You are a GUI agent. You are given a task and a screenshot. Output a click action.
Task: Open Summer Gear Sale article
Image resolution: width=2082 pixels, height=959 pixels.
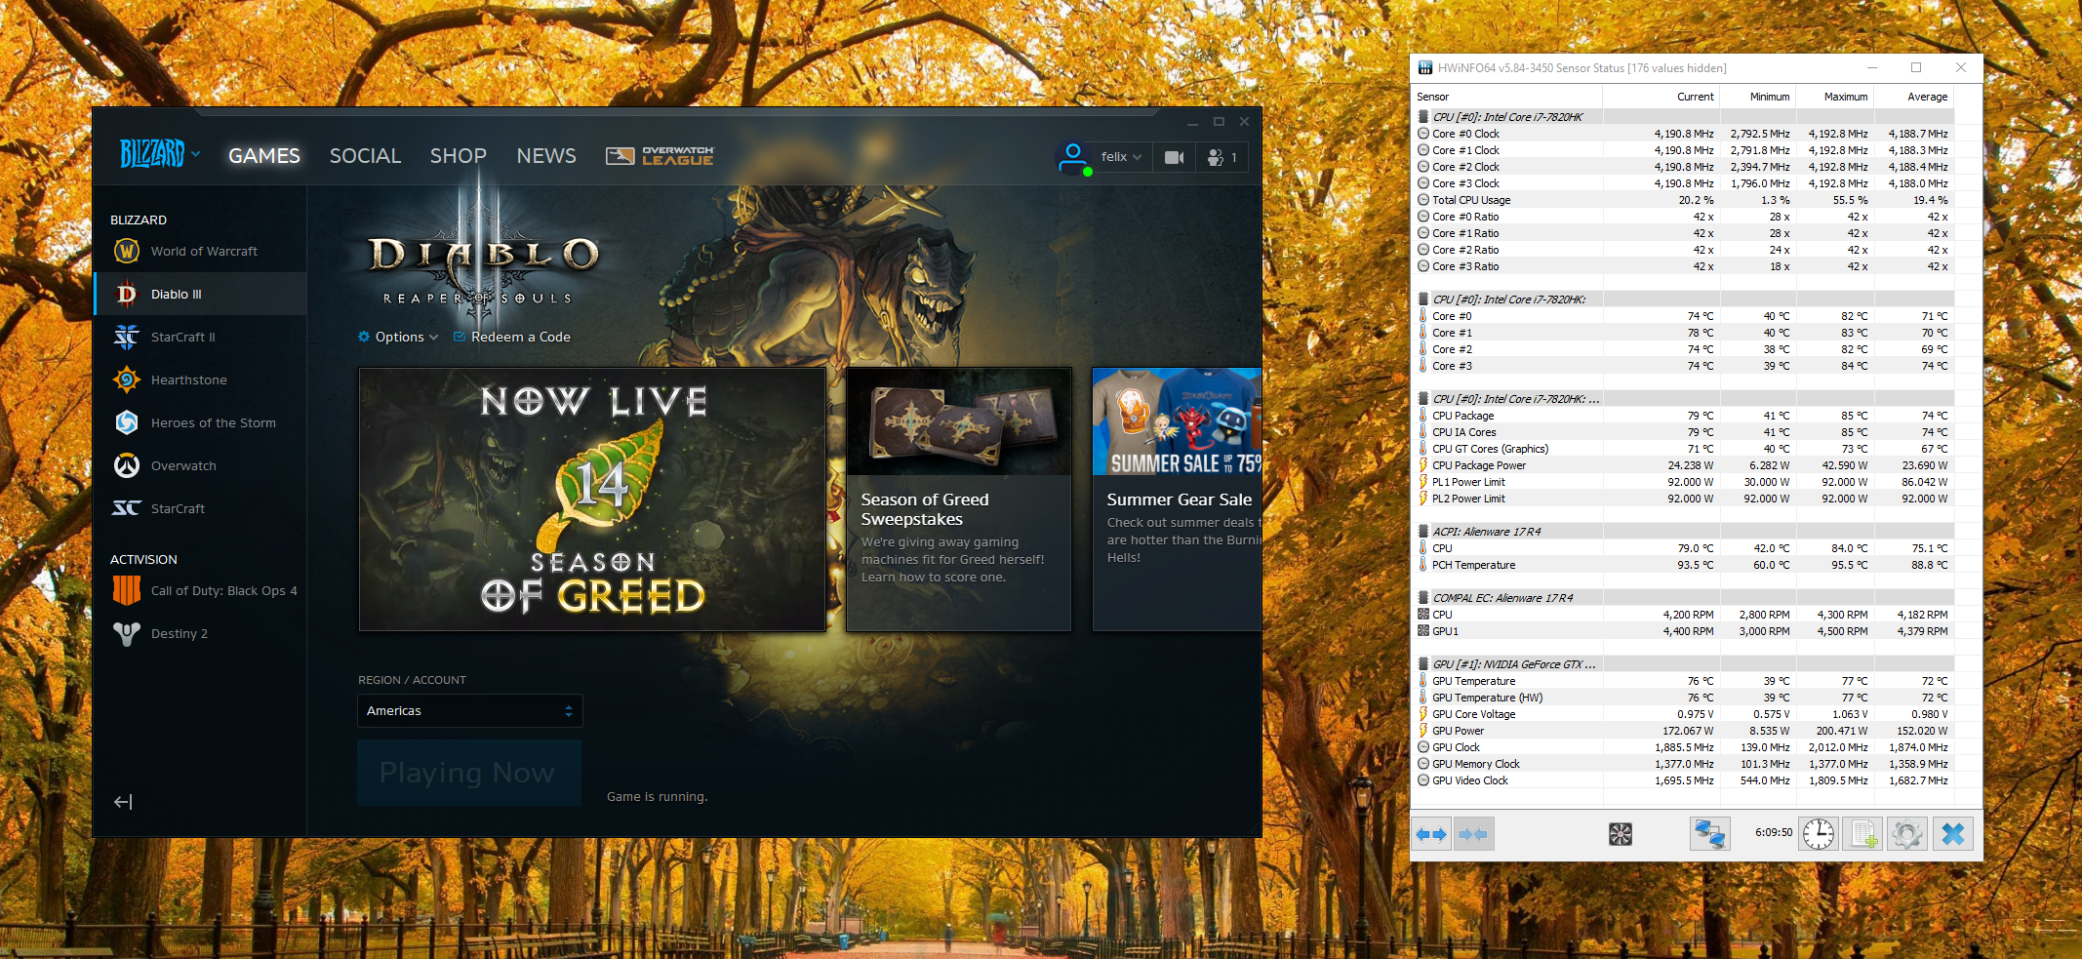[1179, 499]
